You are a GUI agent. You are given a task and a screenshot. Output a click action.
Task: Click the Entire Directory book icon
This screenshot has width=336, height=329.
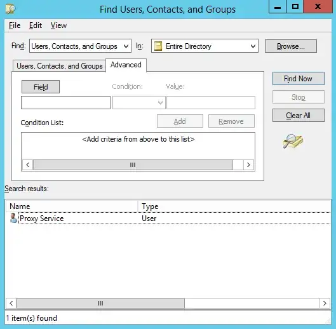click(x=158, y=46)
